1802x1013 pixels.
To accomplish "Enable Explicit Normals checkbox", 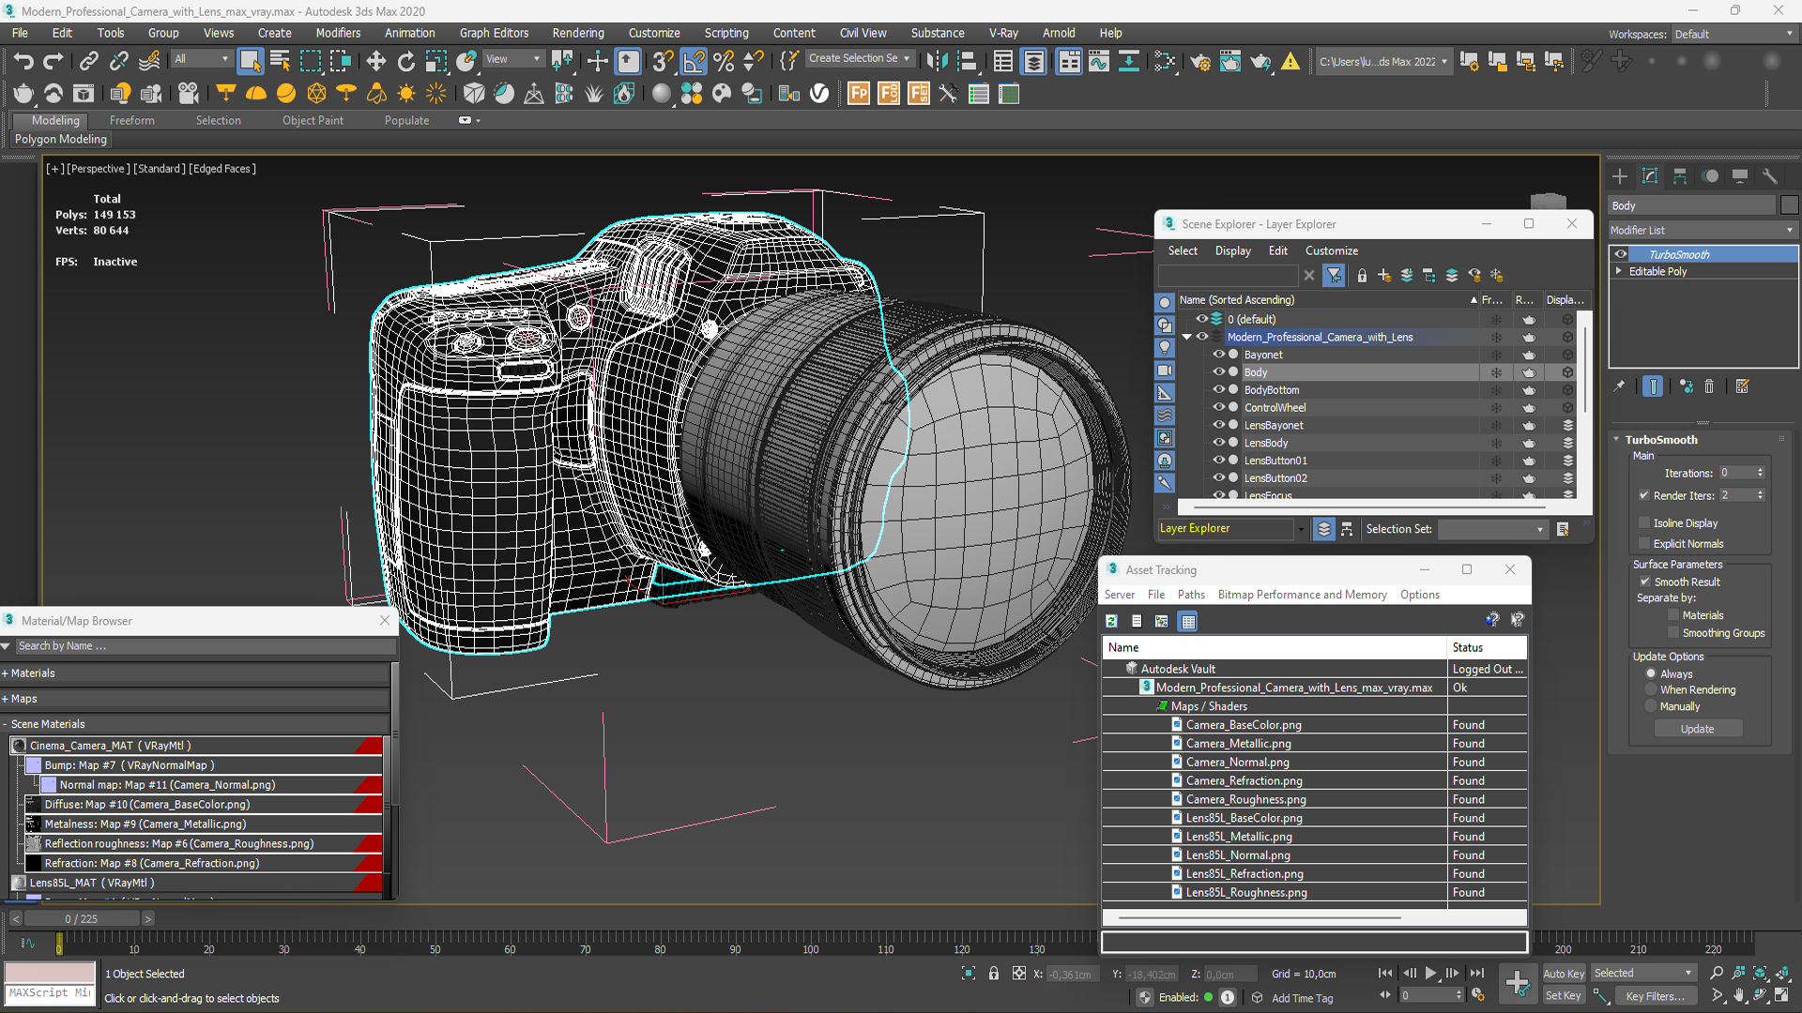I will [1644, 543].
